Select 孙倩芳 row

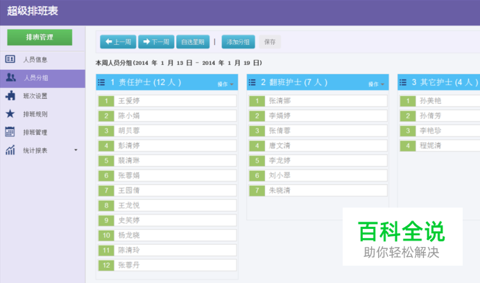[440, 116]
